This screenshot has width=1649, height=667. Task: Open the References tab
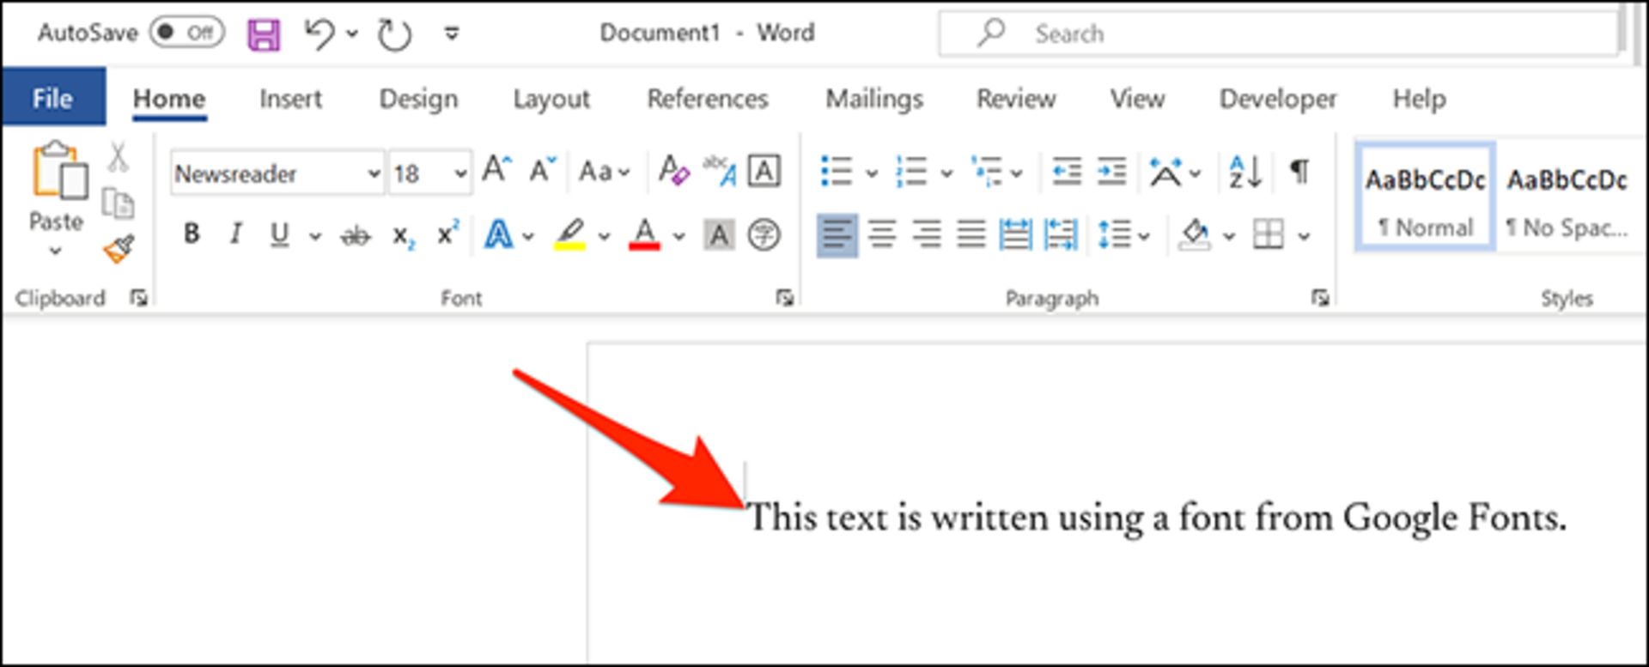(707, 99)
